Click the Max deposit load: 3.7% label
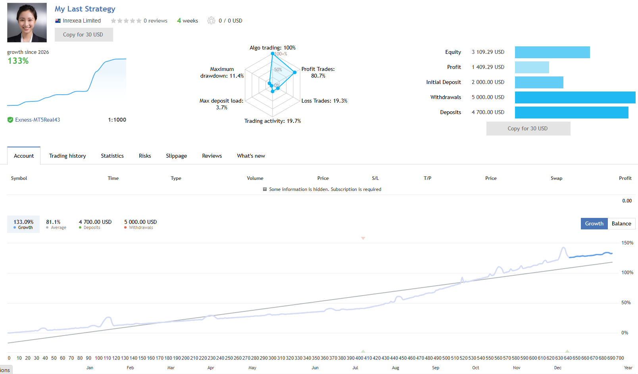This screenshot has height=374, width=638. tap(221, 104)
